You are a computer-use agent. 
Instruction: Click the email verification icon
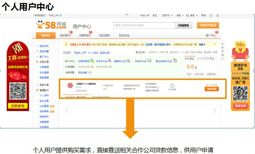coord(128,61)
